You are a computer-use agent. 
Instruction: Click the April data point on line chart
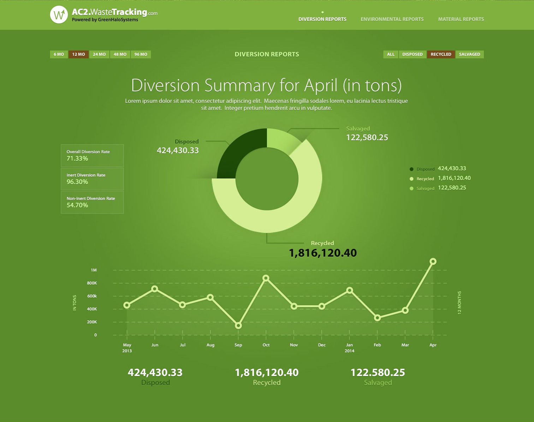point(433,261)
